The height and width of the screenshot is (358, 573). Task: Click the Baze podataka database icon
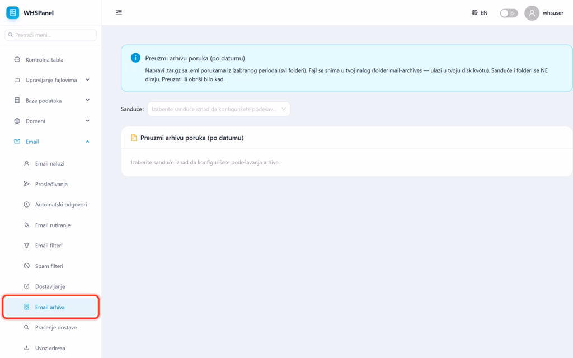(x=17, y=101)
